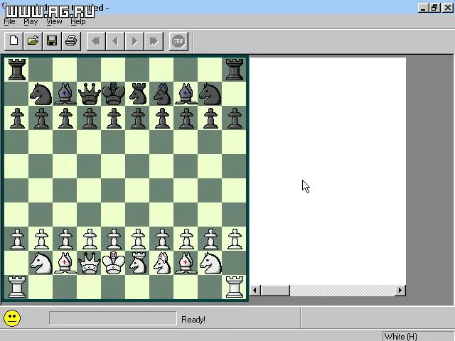Select the black rook in the top-left corner
This screenshot has width=455, height=341.
(17, 70)
